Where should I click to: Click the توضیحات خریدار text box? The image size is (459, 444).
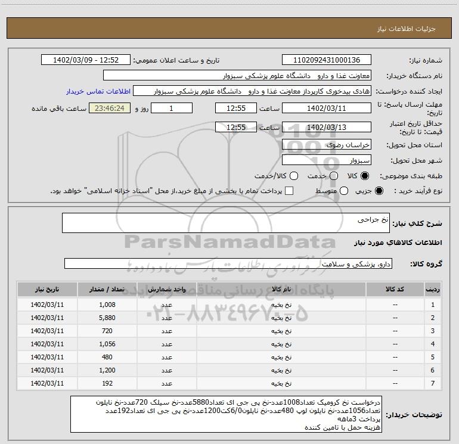[226, 414]
